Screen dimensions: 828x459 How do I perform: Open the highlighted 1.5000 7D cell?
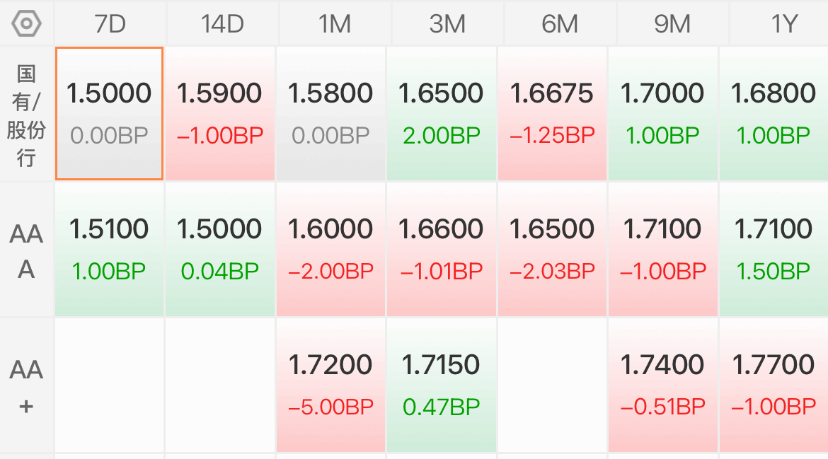109,113
